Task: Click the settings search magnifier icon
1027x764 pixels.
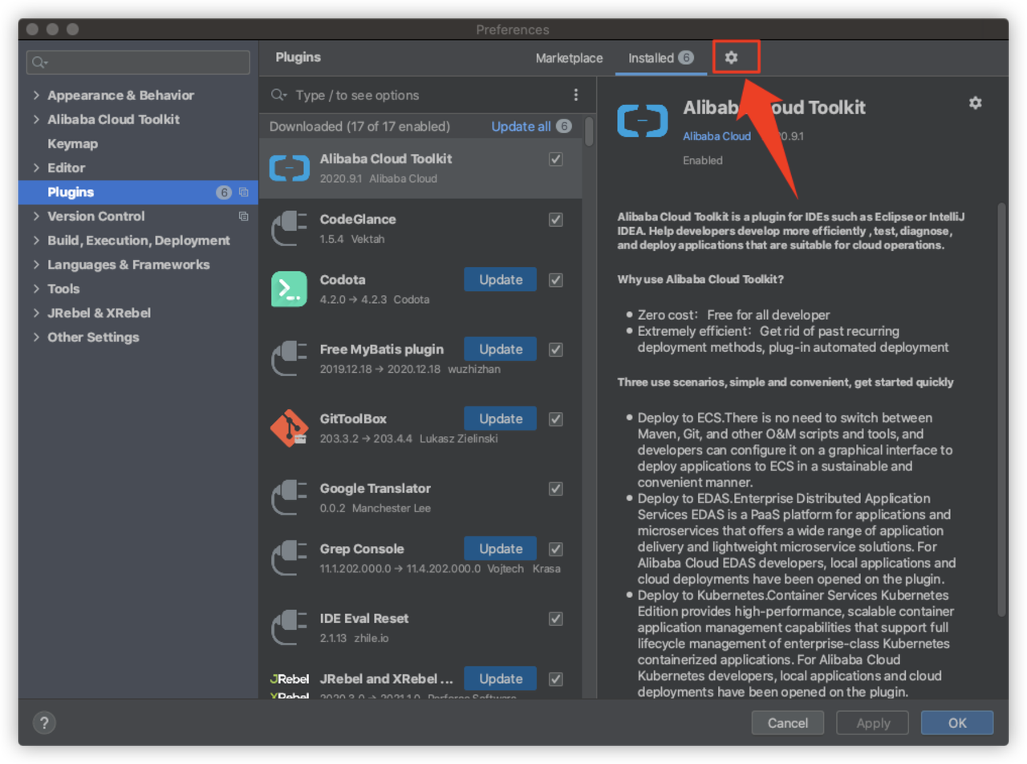Action: pyautogui.click(x=39, y=62)
